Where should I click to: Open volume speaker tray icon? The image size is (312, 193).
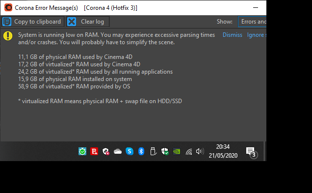point(200,151)
